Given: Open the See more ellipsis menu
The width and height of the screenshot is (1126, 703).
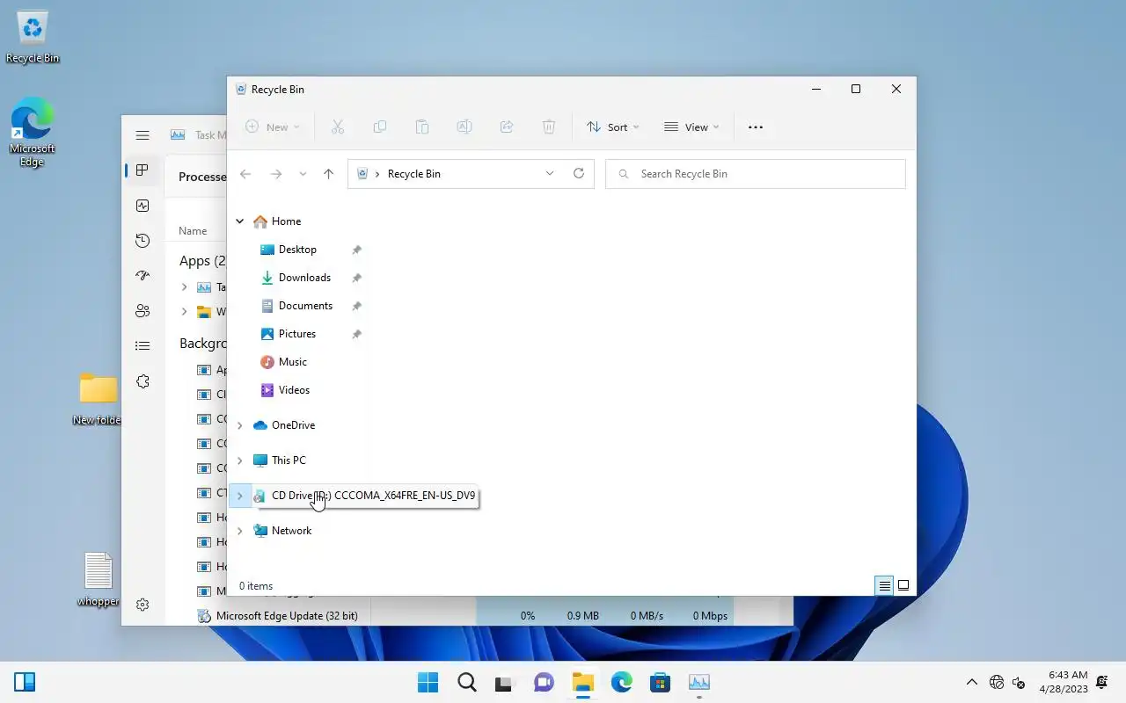Looking at the screenshot, I should 756,127.
